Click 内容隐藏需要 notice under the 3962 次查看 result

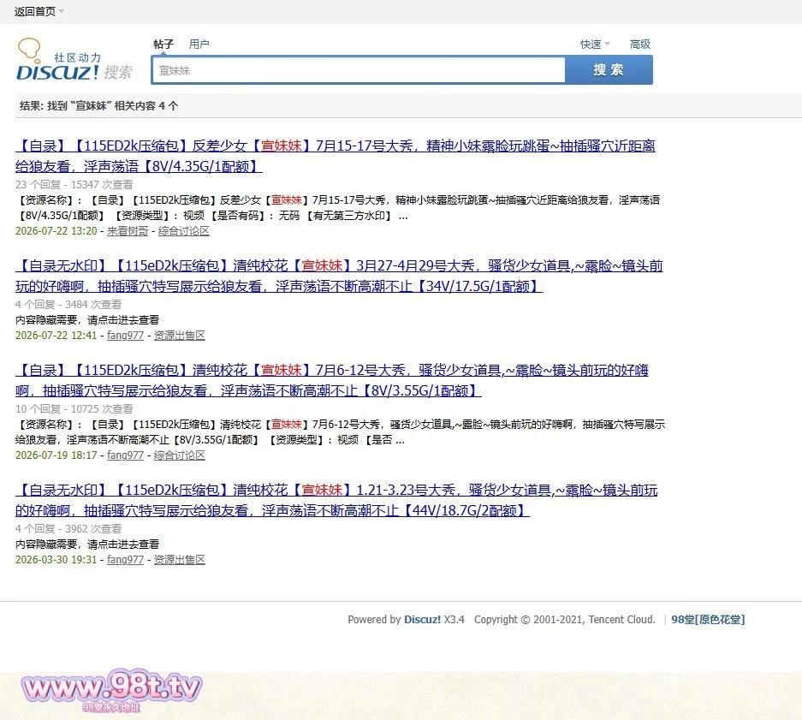pos(87,544)
